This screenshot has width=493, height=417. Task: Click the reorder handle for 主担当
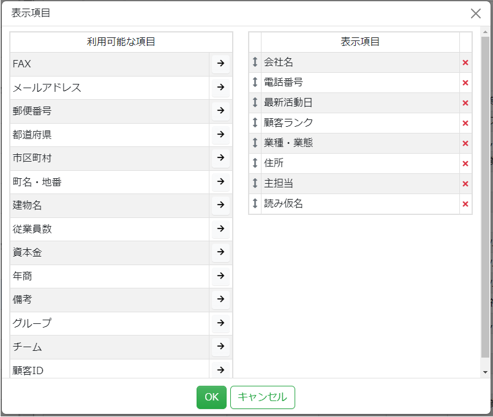pyautogui.click(x=255, y=183)
